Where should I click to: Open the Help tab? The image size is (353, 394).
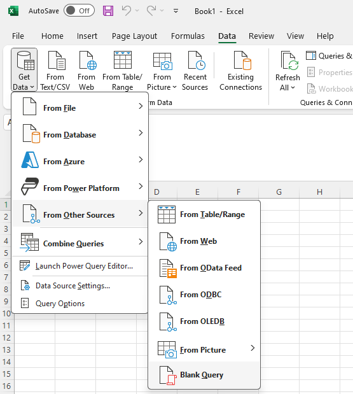pos(325,36)
